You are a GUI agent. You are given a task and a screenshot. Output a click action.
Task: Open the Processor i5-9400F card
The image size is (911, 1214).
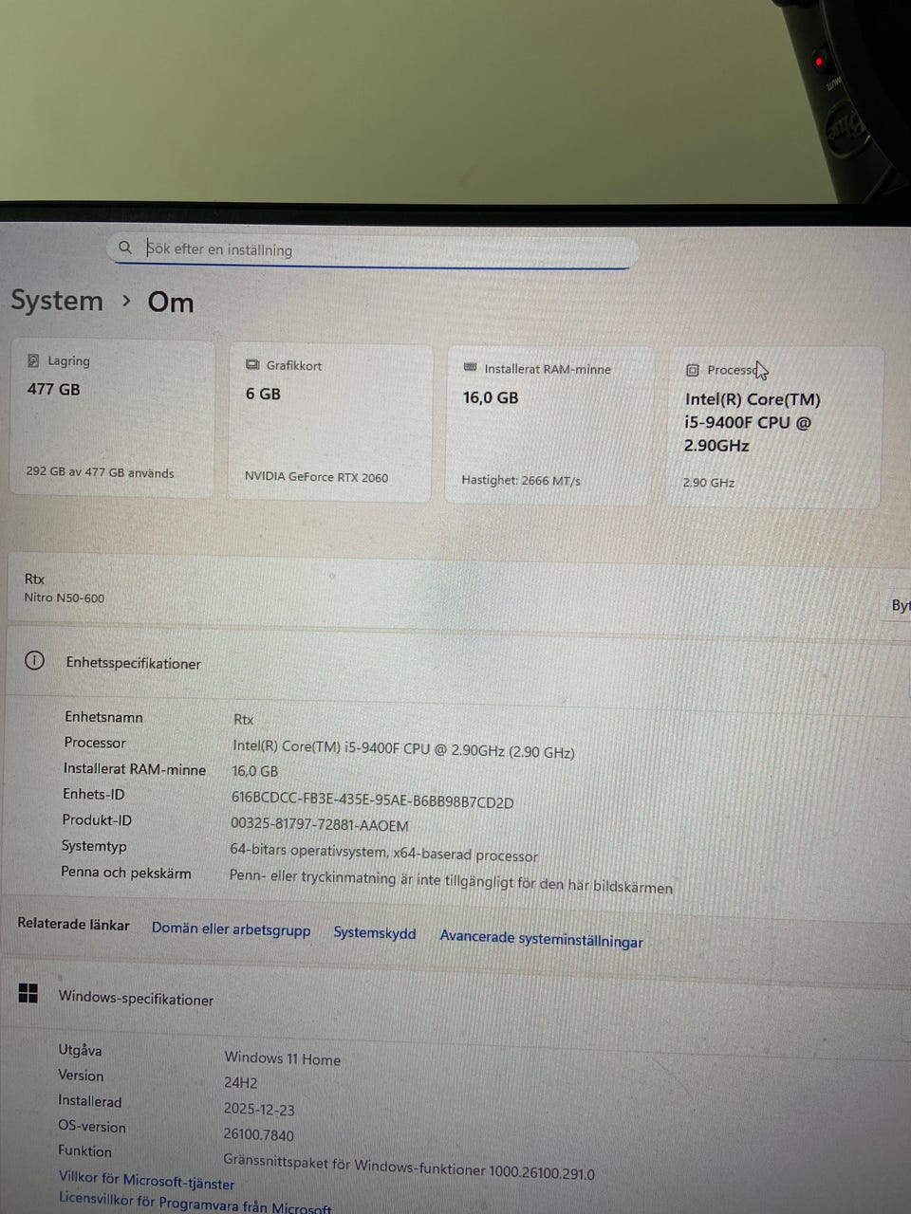(775, 428)
